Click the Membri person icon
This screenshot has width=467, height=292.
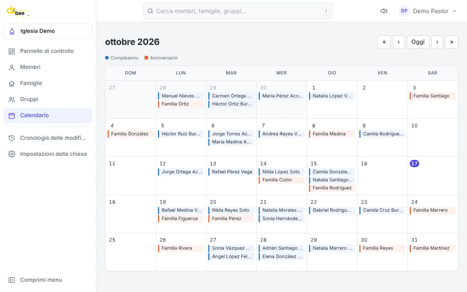[12, 67]
